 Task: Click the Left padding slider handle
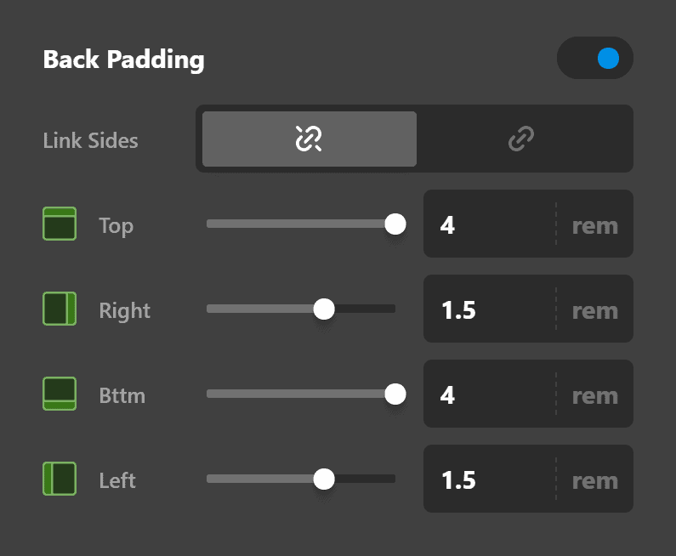point(324,479)
